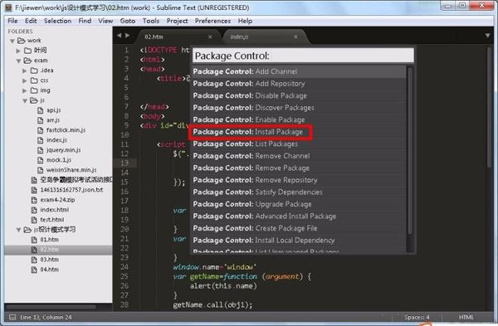Choose Package Control: Advanced Install Package
The image size is (498, 326).
click(x=299, y=217)
